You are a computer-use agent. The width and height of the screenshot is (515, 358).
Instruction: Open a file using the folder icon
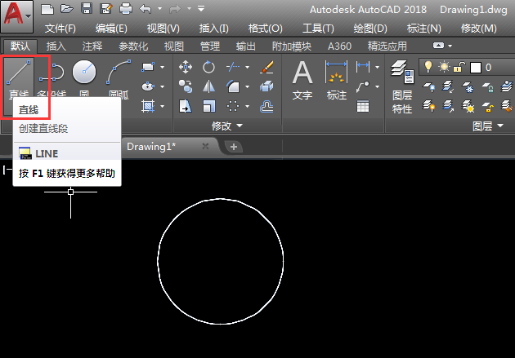tap(67, 9)
